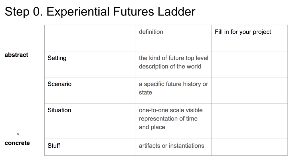This screenshot has width=293, height=160.
Task: Click the empty project cell for Setting
Action: tap(250, 64)
